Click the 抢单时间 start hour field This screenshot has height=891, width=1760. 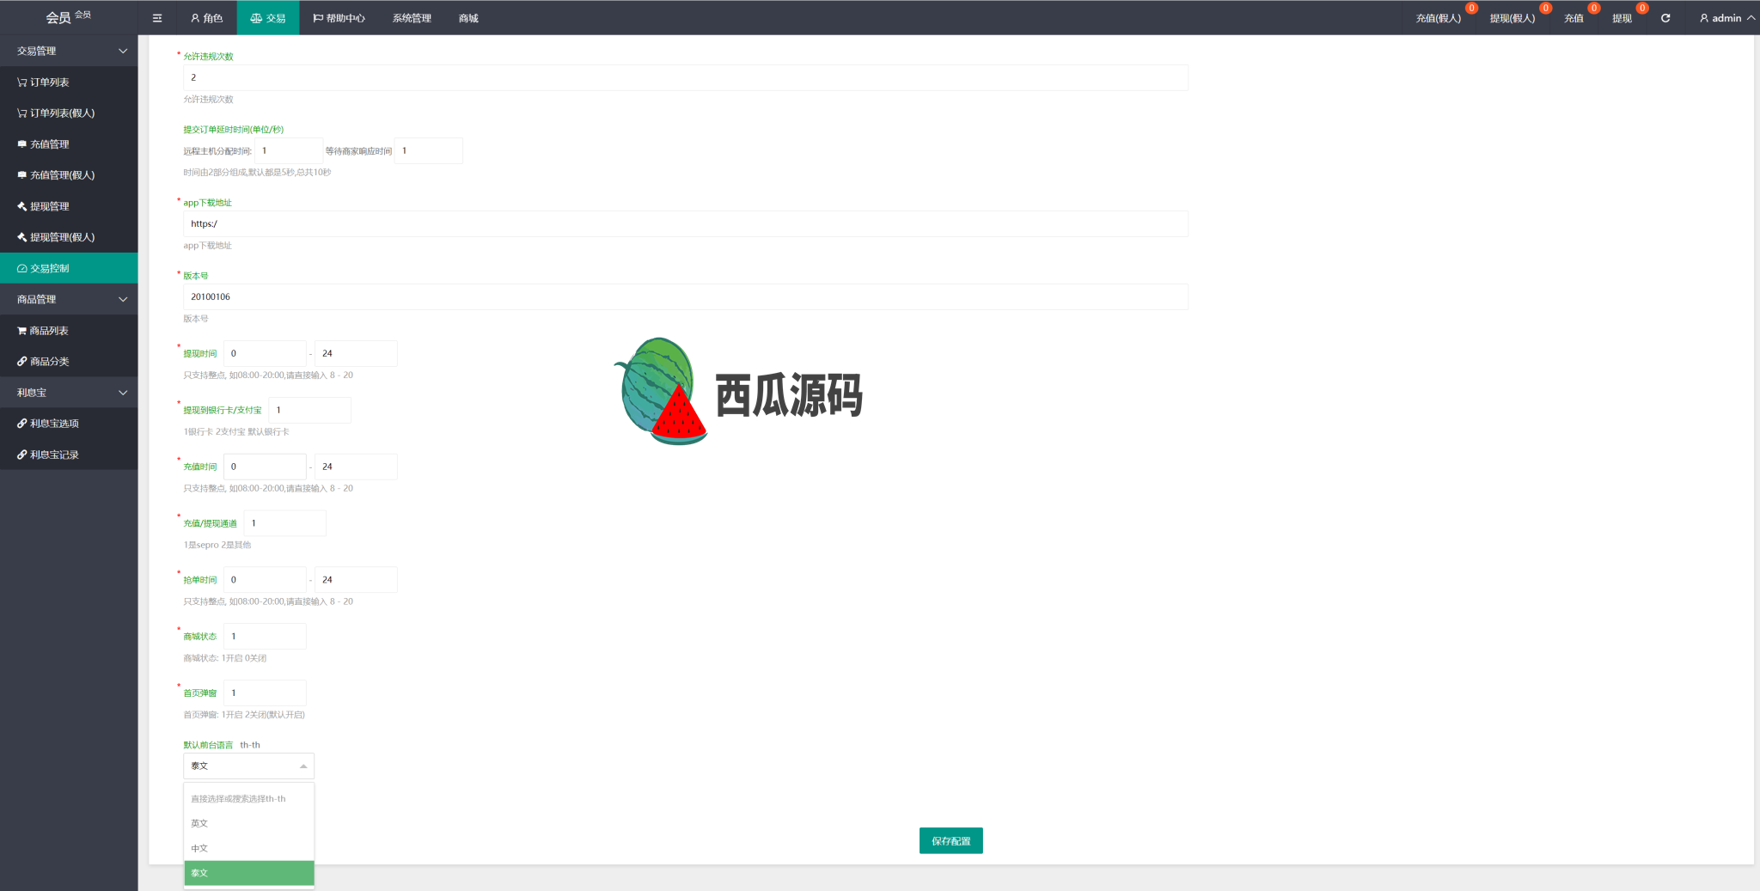click(x=265, y=580)
